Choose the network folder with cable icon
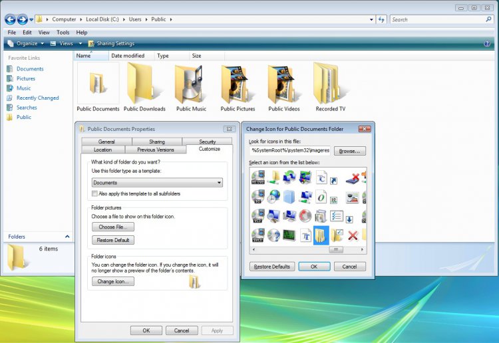The image size is (499, 343). click(273, 177)
